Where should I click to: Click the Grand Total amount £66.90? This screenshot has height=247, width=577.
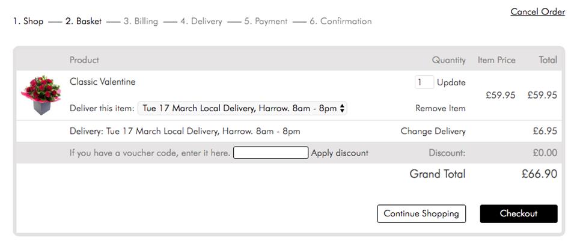539,174
